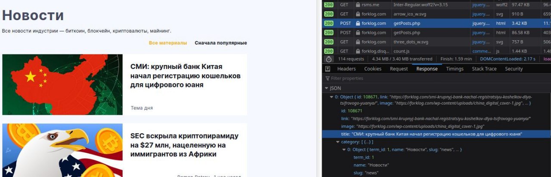Viewport: 551px width, 177px height.
Task: Select the Inter-Regular.woff2 request file name
Action: point(420,5)
